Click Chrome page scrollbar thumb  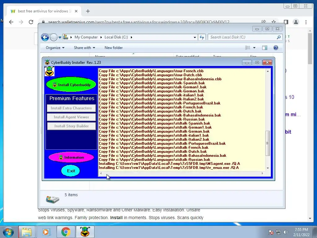310,49
